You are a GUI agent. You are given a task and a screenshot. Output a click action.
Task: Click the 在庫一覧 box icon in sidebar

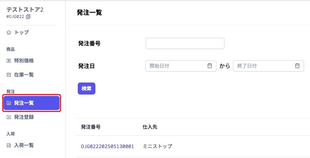[x=9, y=75]
